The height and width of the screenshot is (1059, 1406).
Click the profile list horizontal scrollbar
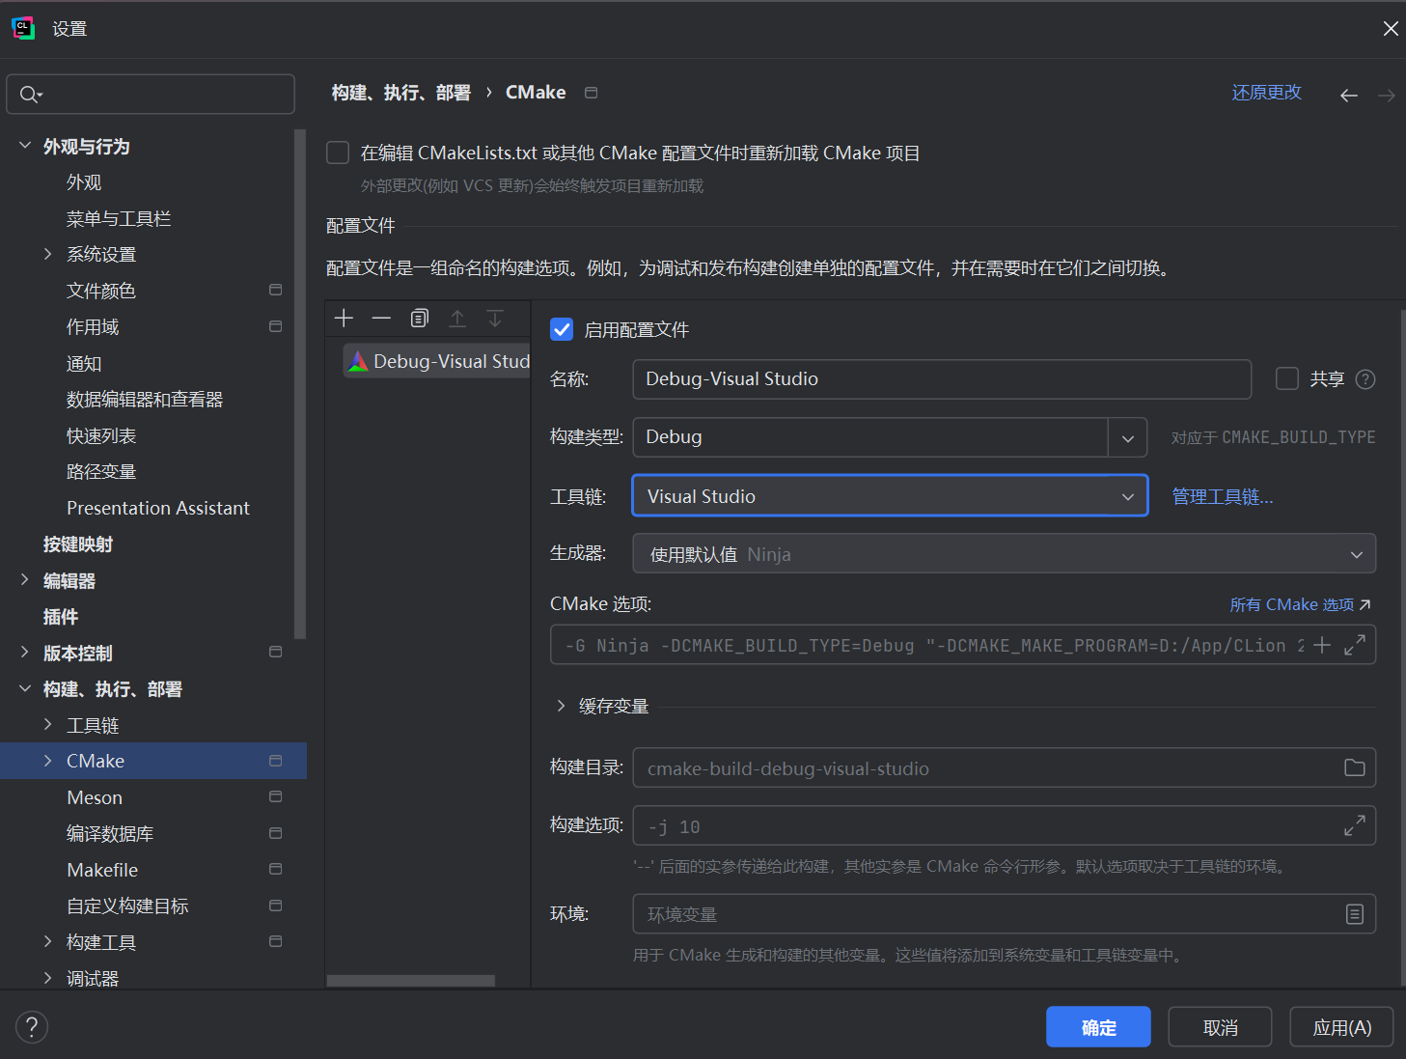tap(410, 981)
